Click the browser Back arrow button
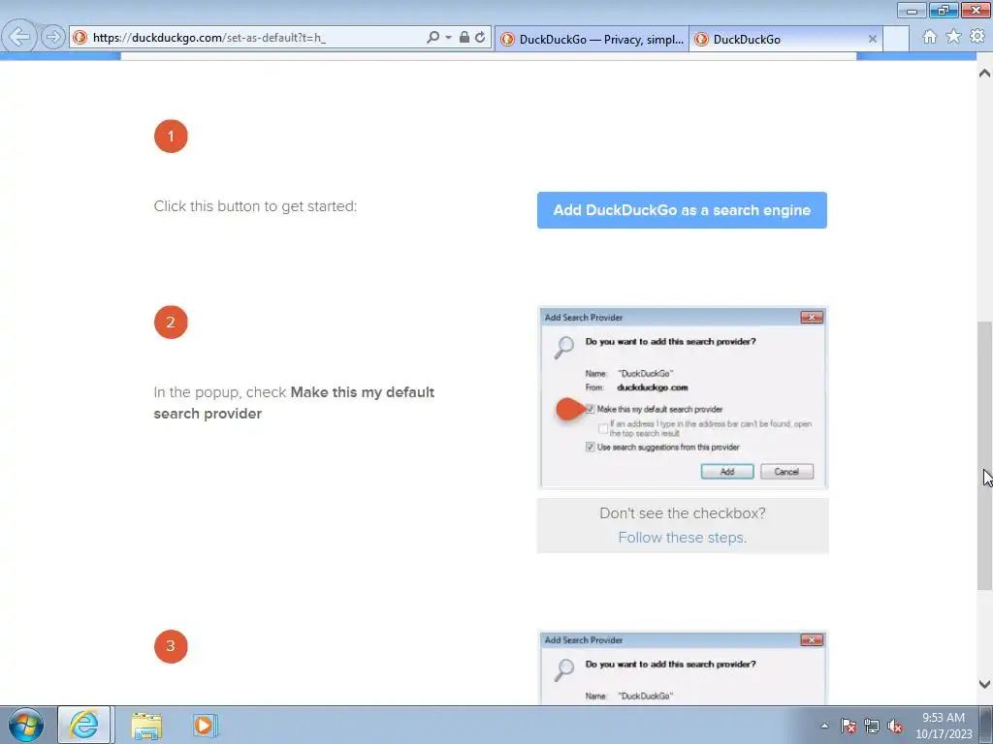Image resolution: width=993 pixels, height=744 pixels. pyautogui.click(x=19, y=37)
